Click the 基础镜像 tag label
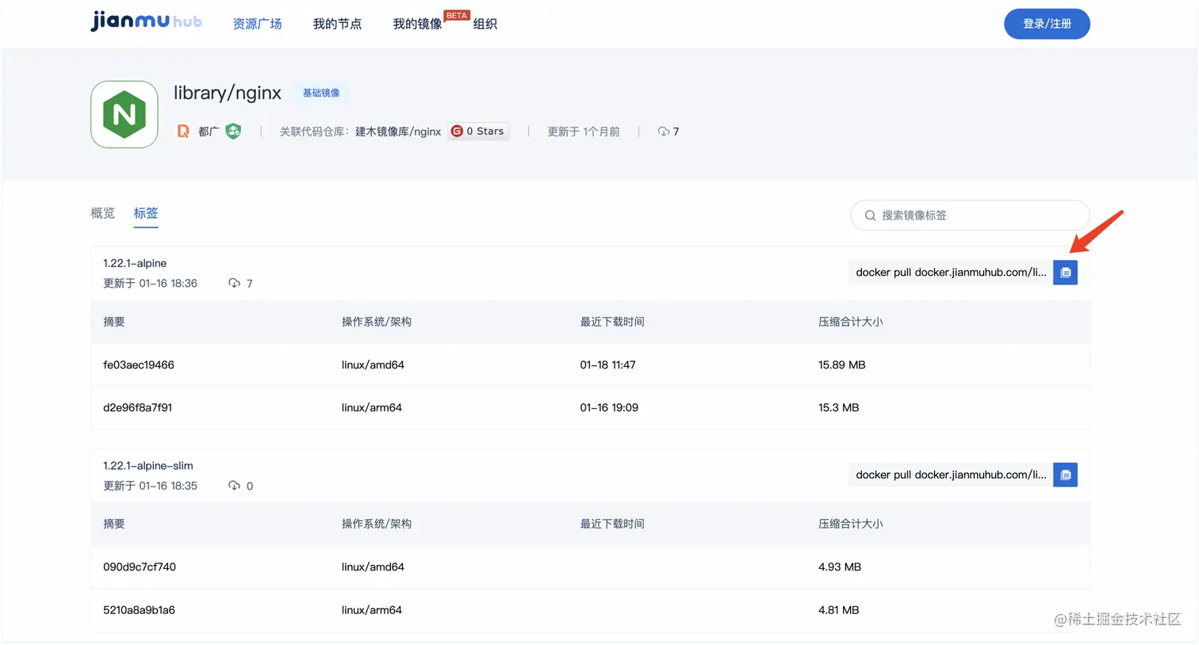Image resolution: width=1199 pixels, height=645 pixels. 321,93
